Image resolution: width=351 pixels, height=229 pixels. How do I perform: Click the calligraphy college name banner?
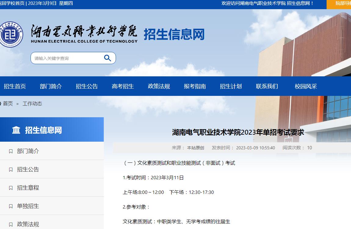coord(84,34)
